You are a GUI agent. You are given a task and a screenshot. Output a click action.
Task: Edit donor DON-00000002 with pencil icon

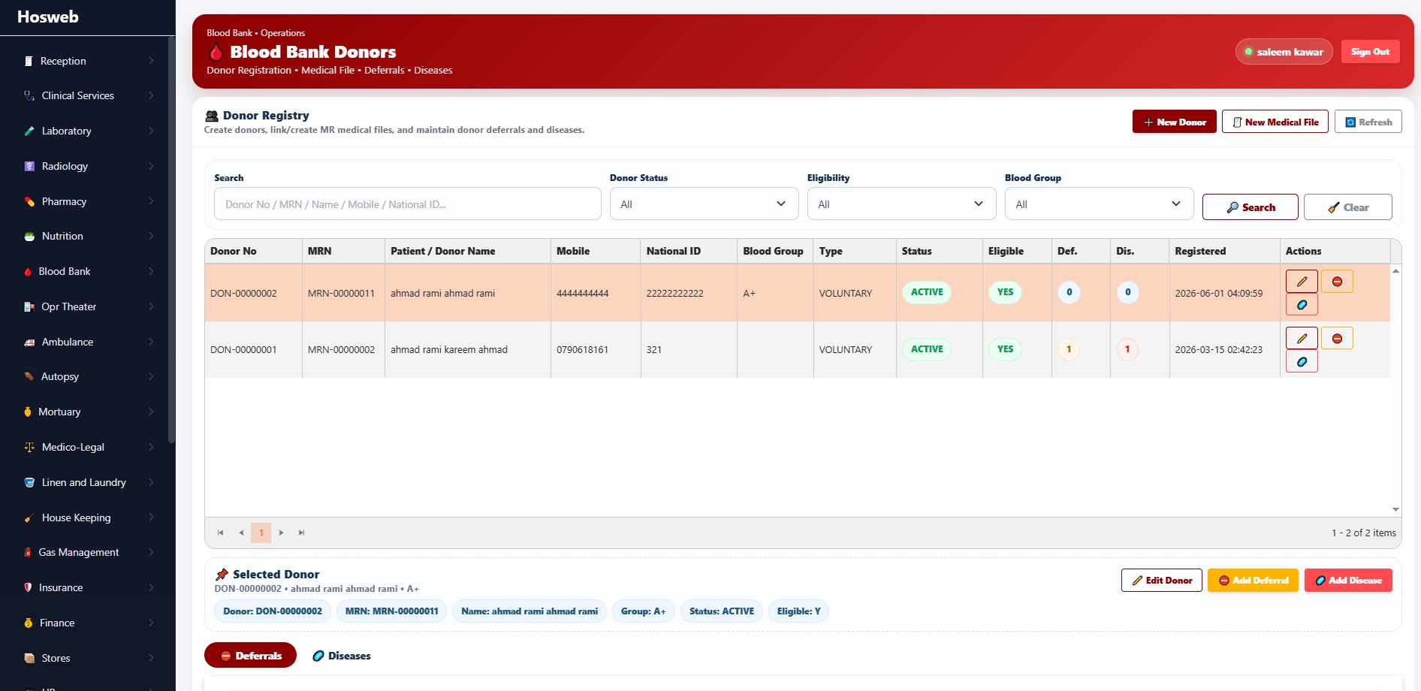pyautogui.click(x=1302, y=282)
